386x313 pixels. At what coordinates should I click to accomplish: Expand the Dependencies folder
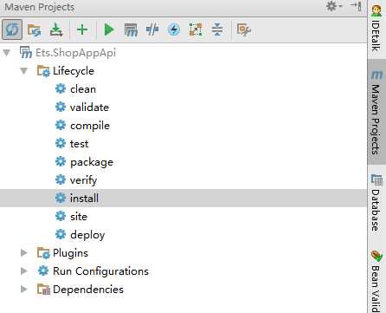click(x=24, y=290)
